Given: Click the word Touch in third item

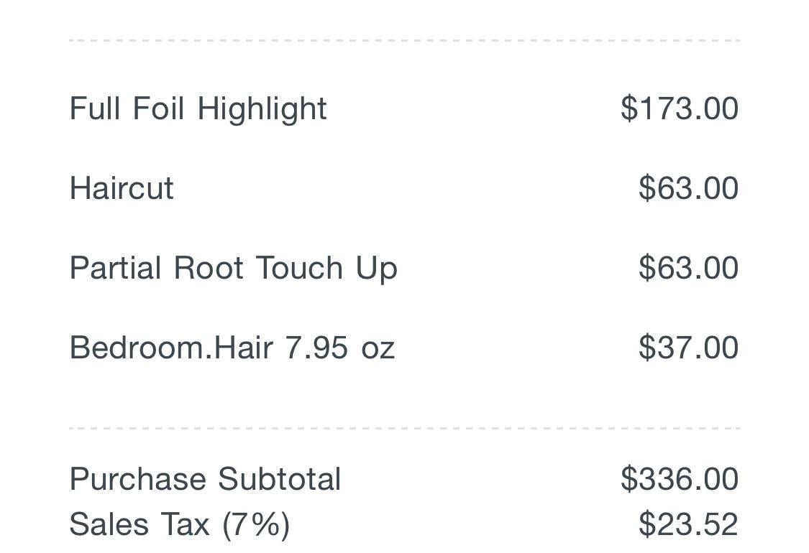Looking at the screenshot, I should coord(299,268).
